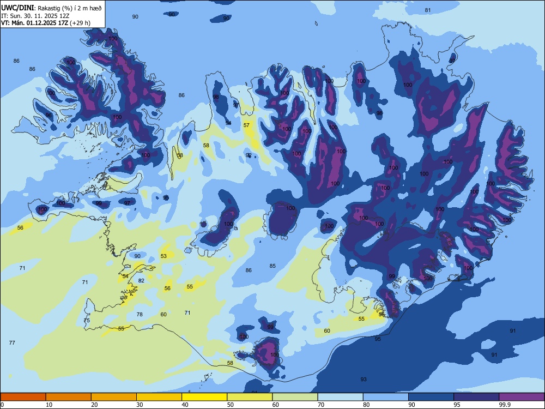
Task: Click the humidity value '54' on the map
Action: pos(125,276)
